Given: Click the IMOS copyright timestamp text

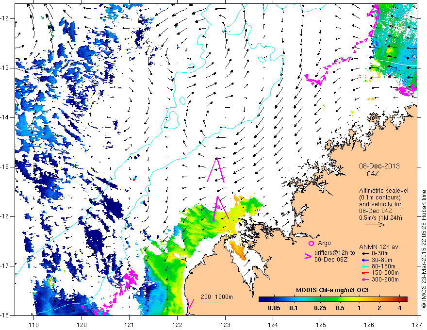Looking at the screenshot, I should (424, 249).
